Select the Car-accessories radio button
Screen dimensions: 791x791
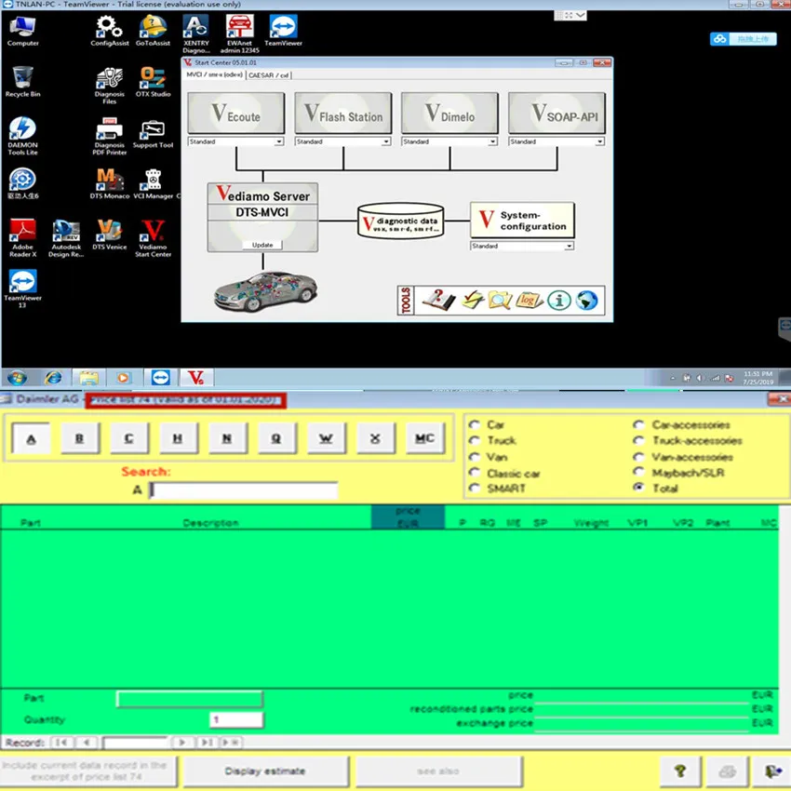click(638, 424)
